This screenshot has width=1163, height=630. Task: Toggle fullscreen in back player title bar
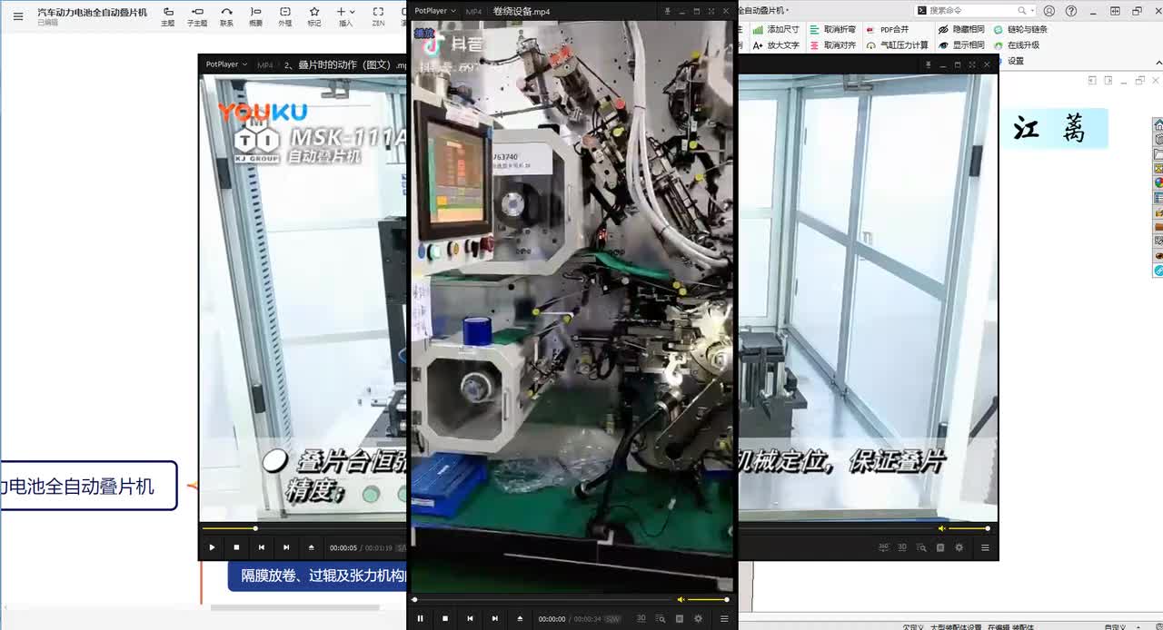click(x=972, y=64)
